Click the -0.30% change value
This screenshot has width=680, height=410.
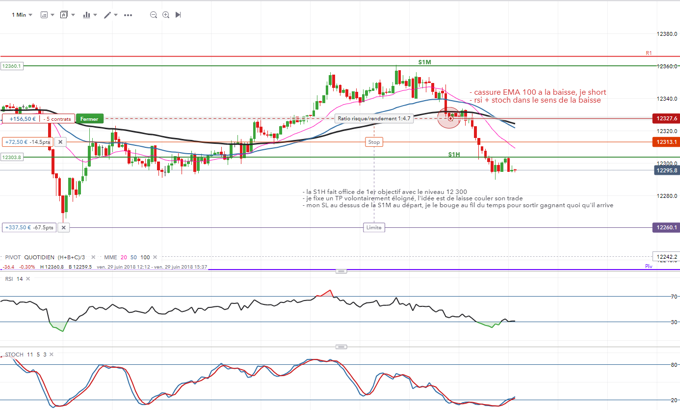[x=27, y=267]
